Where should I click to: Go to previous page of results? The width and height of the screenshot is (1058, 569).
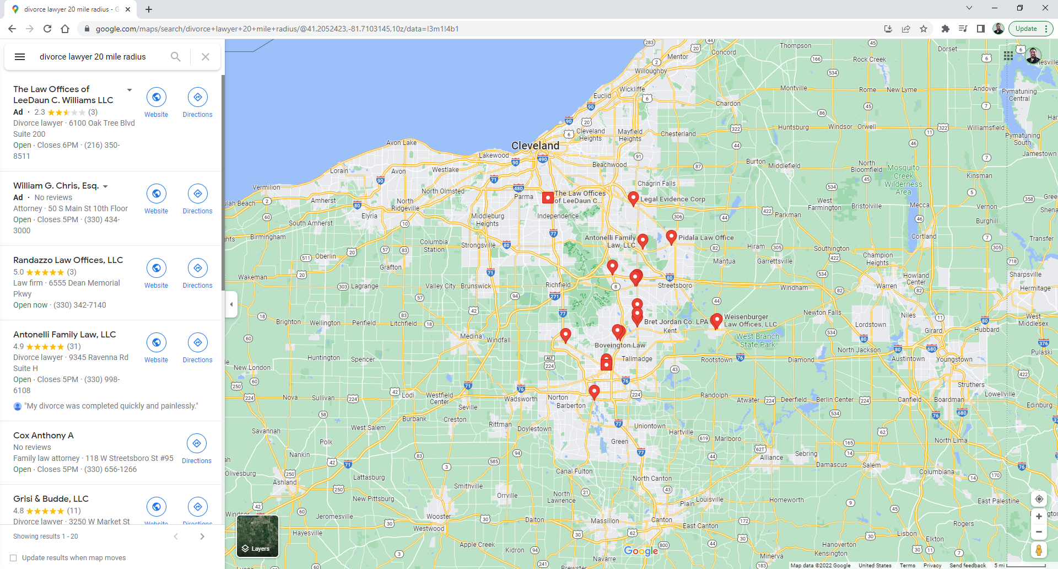pyautogui.click(x=176, y=536)
